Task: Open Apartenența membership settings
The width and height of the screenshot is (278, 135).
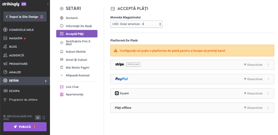Action: pyautogui.click(x=75, y=94)
